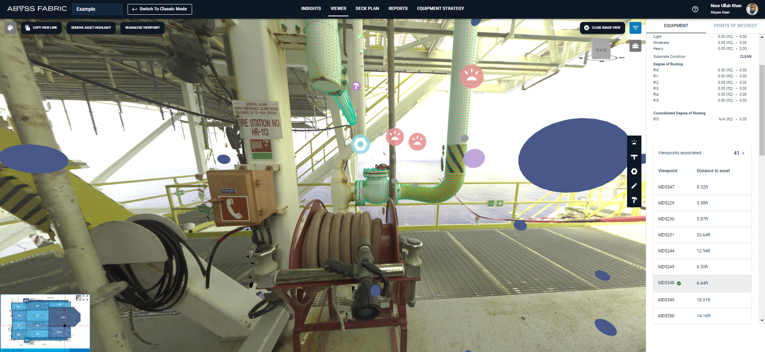This screenshot has width=765, height=352.
Task: Open user profile menu for Noor Ullah Khan
Action: [751, 9]
